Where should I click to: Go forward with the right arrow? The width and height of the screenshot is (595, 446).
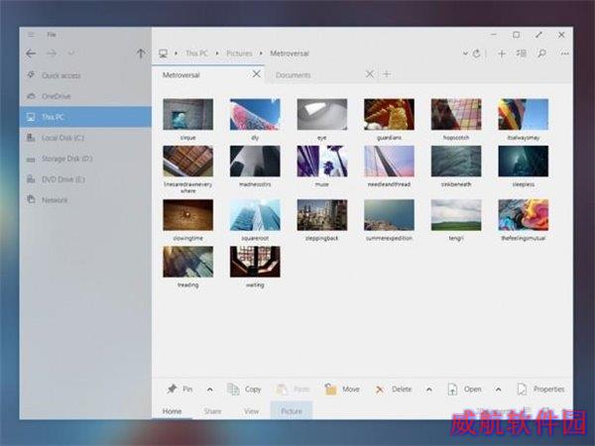(x=52, y=54)
